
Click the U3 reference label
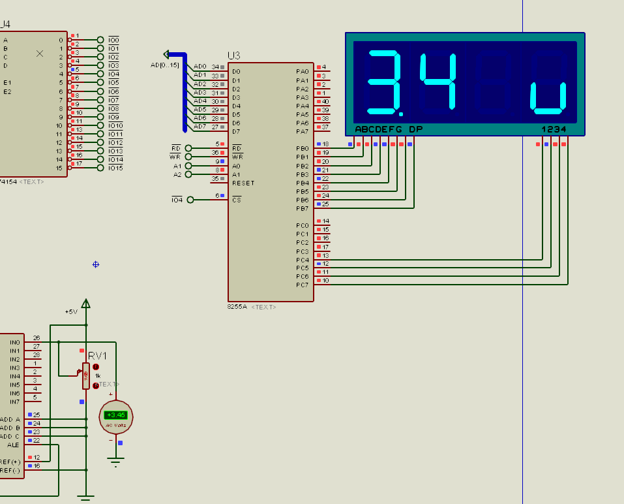[x=234, y=55]
